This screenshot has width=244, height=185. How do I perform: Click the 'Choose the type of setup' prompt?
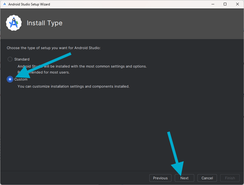pos(54,48)
